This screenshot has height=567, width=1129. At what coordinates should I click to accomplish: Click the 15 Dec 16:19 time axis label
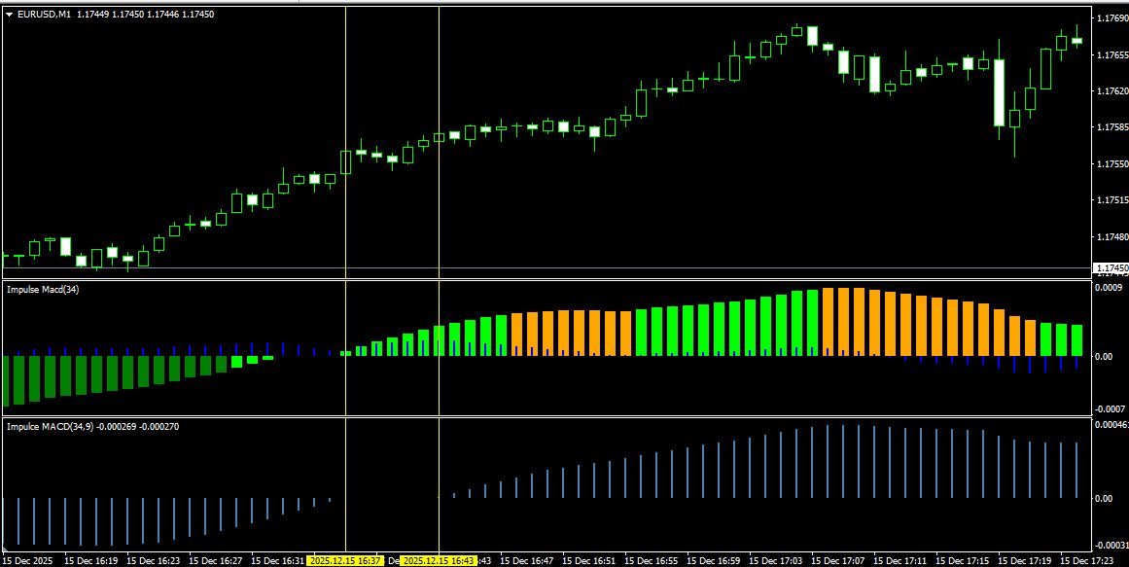pos(92,560)
